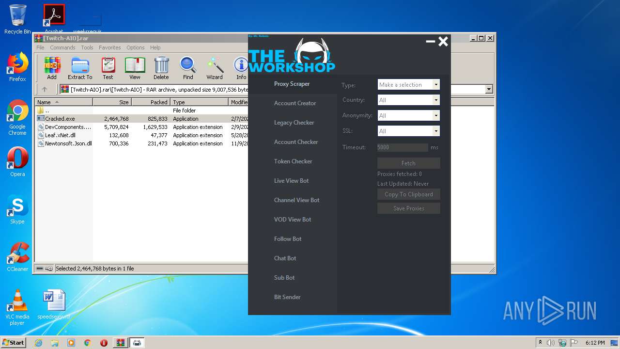Click the View file icon in WinRAR
The image size is (620, 349).
click(x=135, y=68)
